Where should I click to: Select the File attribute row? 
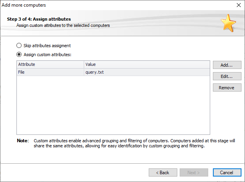113,72
